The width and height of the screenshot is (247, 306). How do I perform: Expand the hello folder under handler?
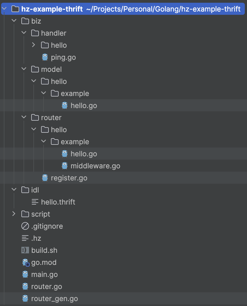tap(34, 45)
